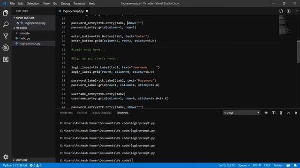Change file encoding UTF-8
Image resolution: width=300 pixels, height=168 pixels.
point(257,165)
